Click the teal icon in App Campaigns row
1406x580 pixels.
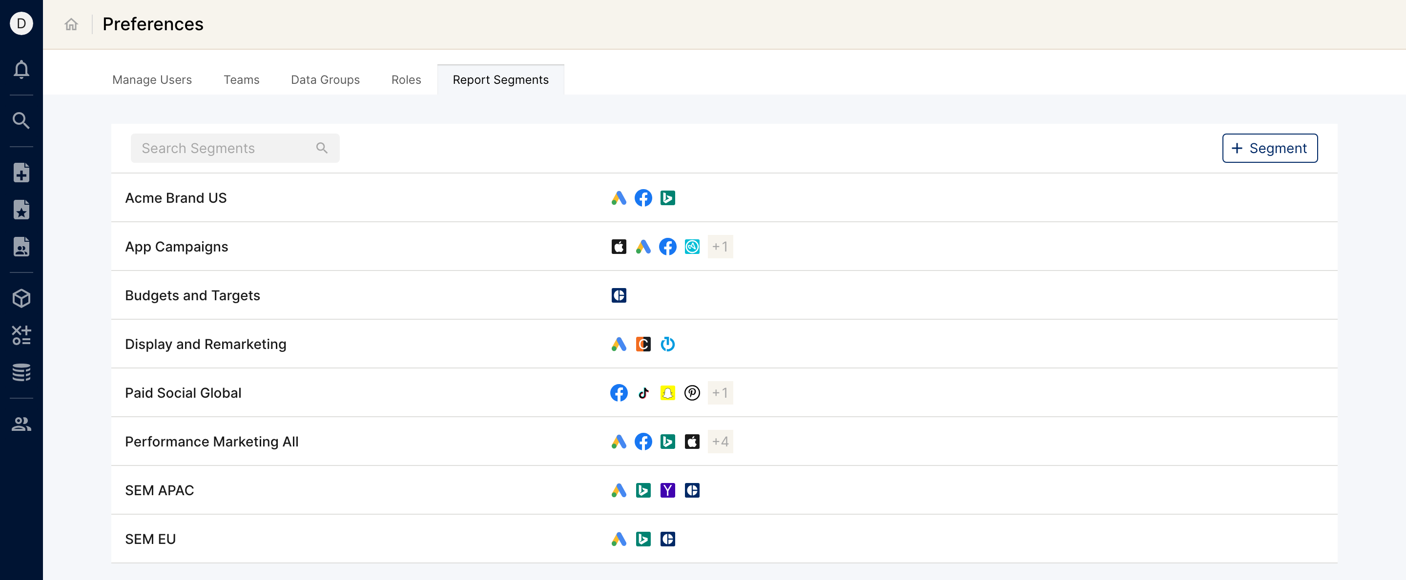point(692,247)
